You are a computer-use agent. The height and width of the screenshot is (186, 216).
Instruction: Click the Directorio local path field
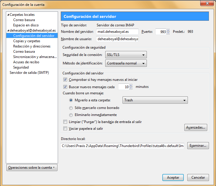click(122, 146)
